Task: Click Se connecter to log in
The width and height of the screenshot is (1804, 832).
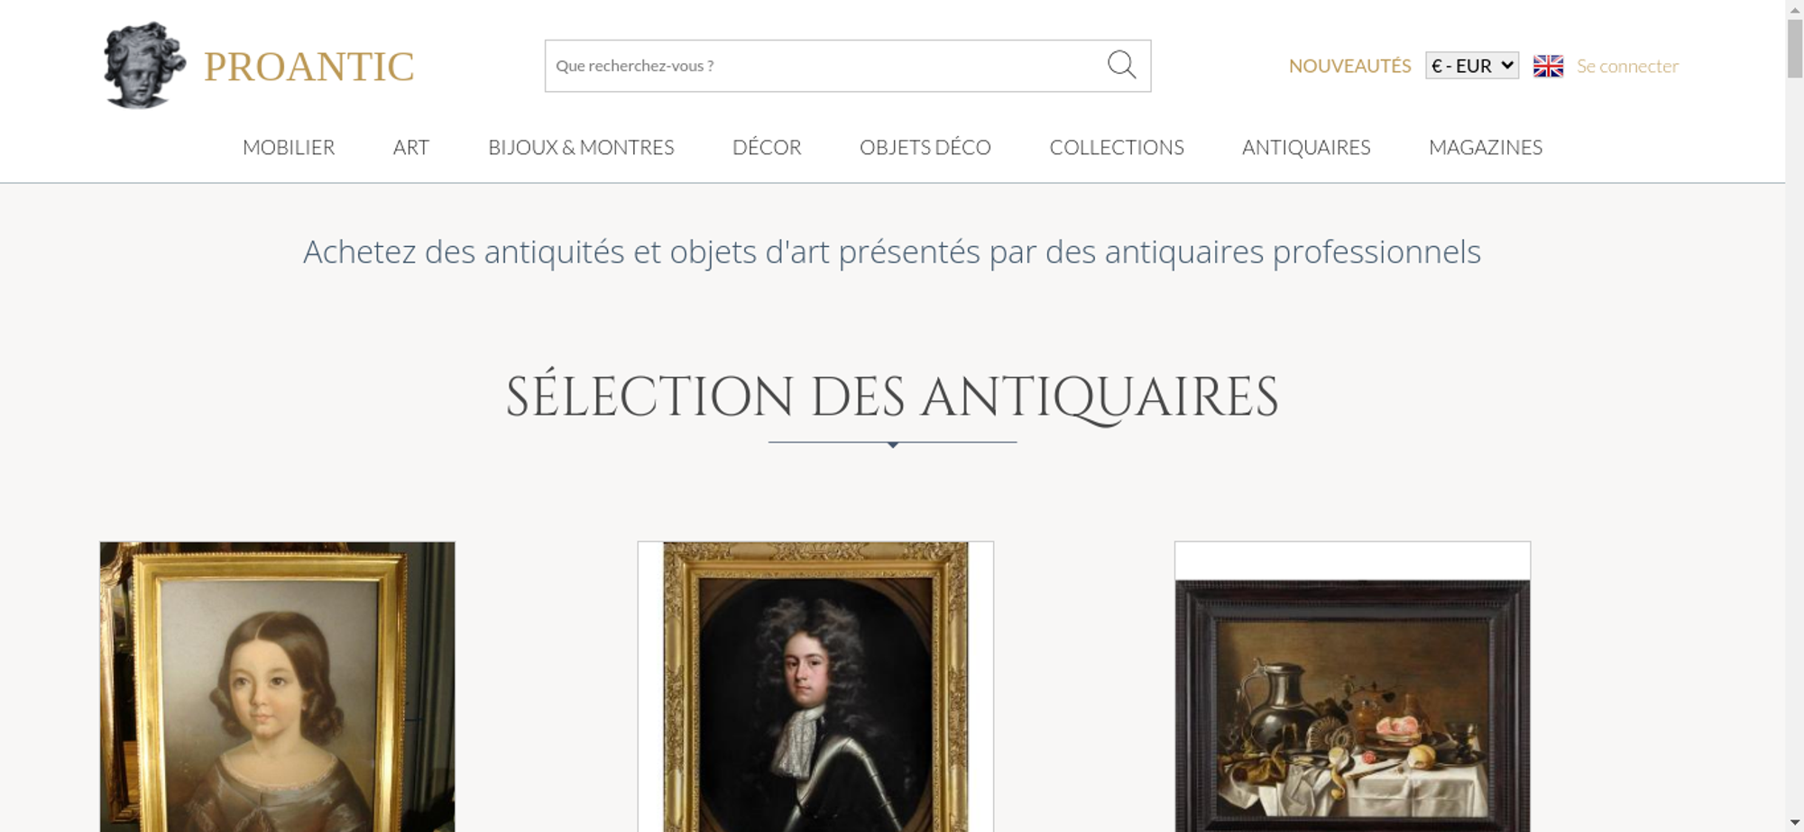Action: click(1627, 66)
